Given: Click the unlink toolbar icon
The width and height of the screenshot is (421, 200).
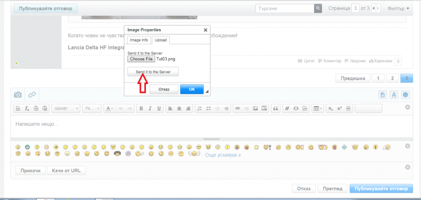Looking at the screenshot, I should point(247,109).
